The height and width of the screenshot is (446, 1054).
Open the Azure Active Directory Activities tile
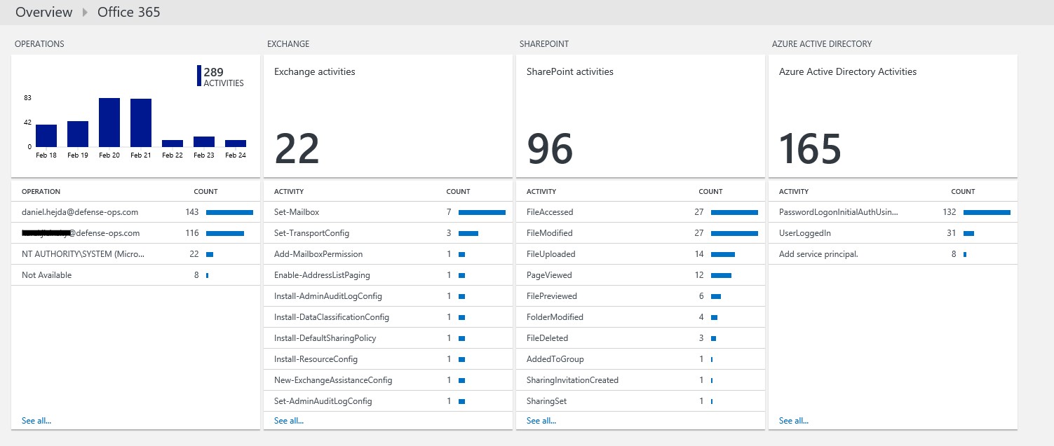[893, 116]
